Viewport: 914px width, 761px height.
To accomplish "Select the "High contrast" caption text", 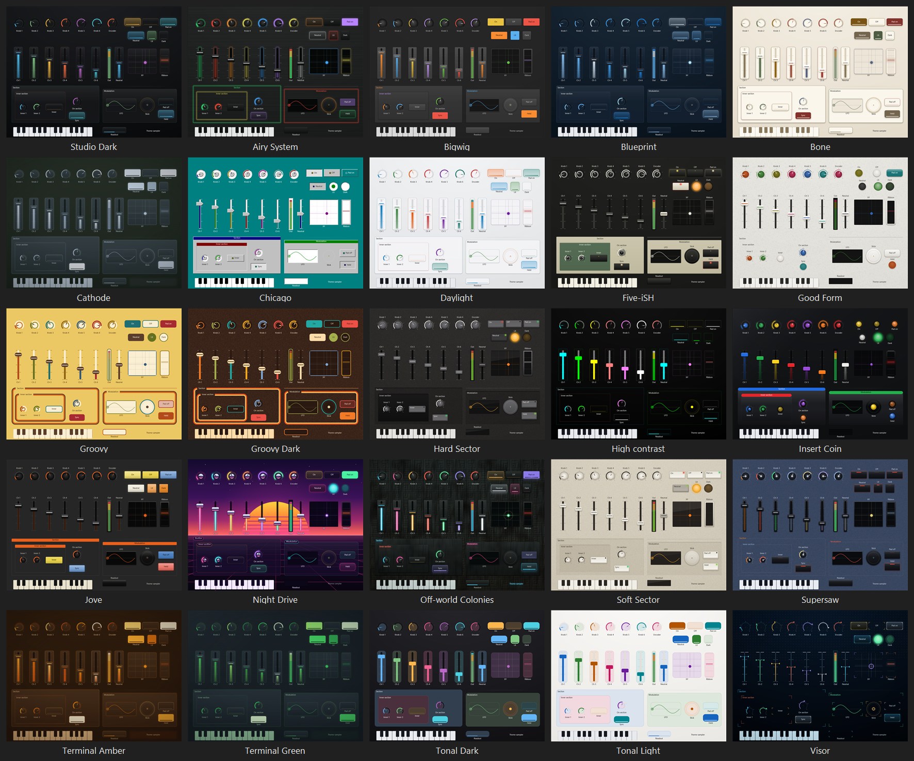I will tap(639, 449).
